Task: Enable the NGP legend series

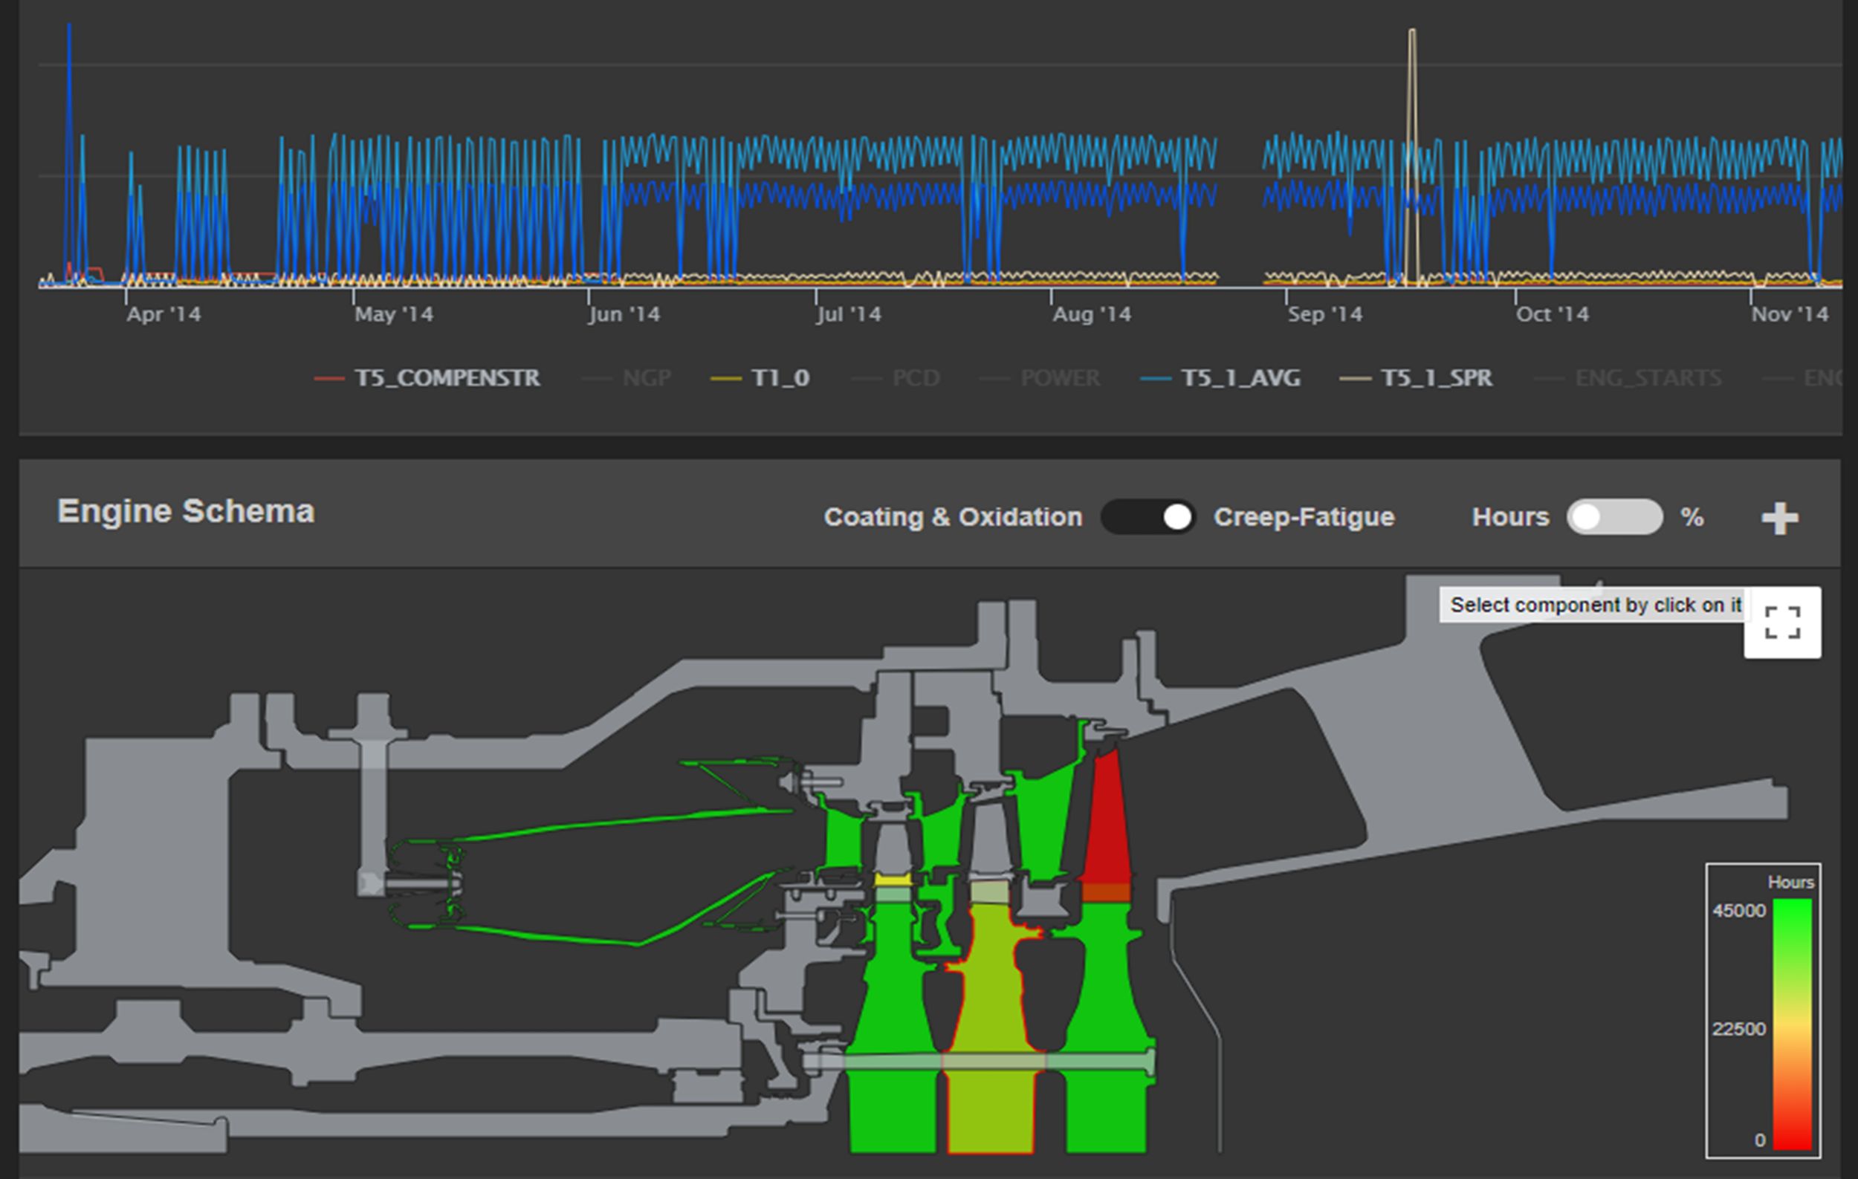Action: pyautogui.click(x=646, y=378)
